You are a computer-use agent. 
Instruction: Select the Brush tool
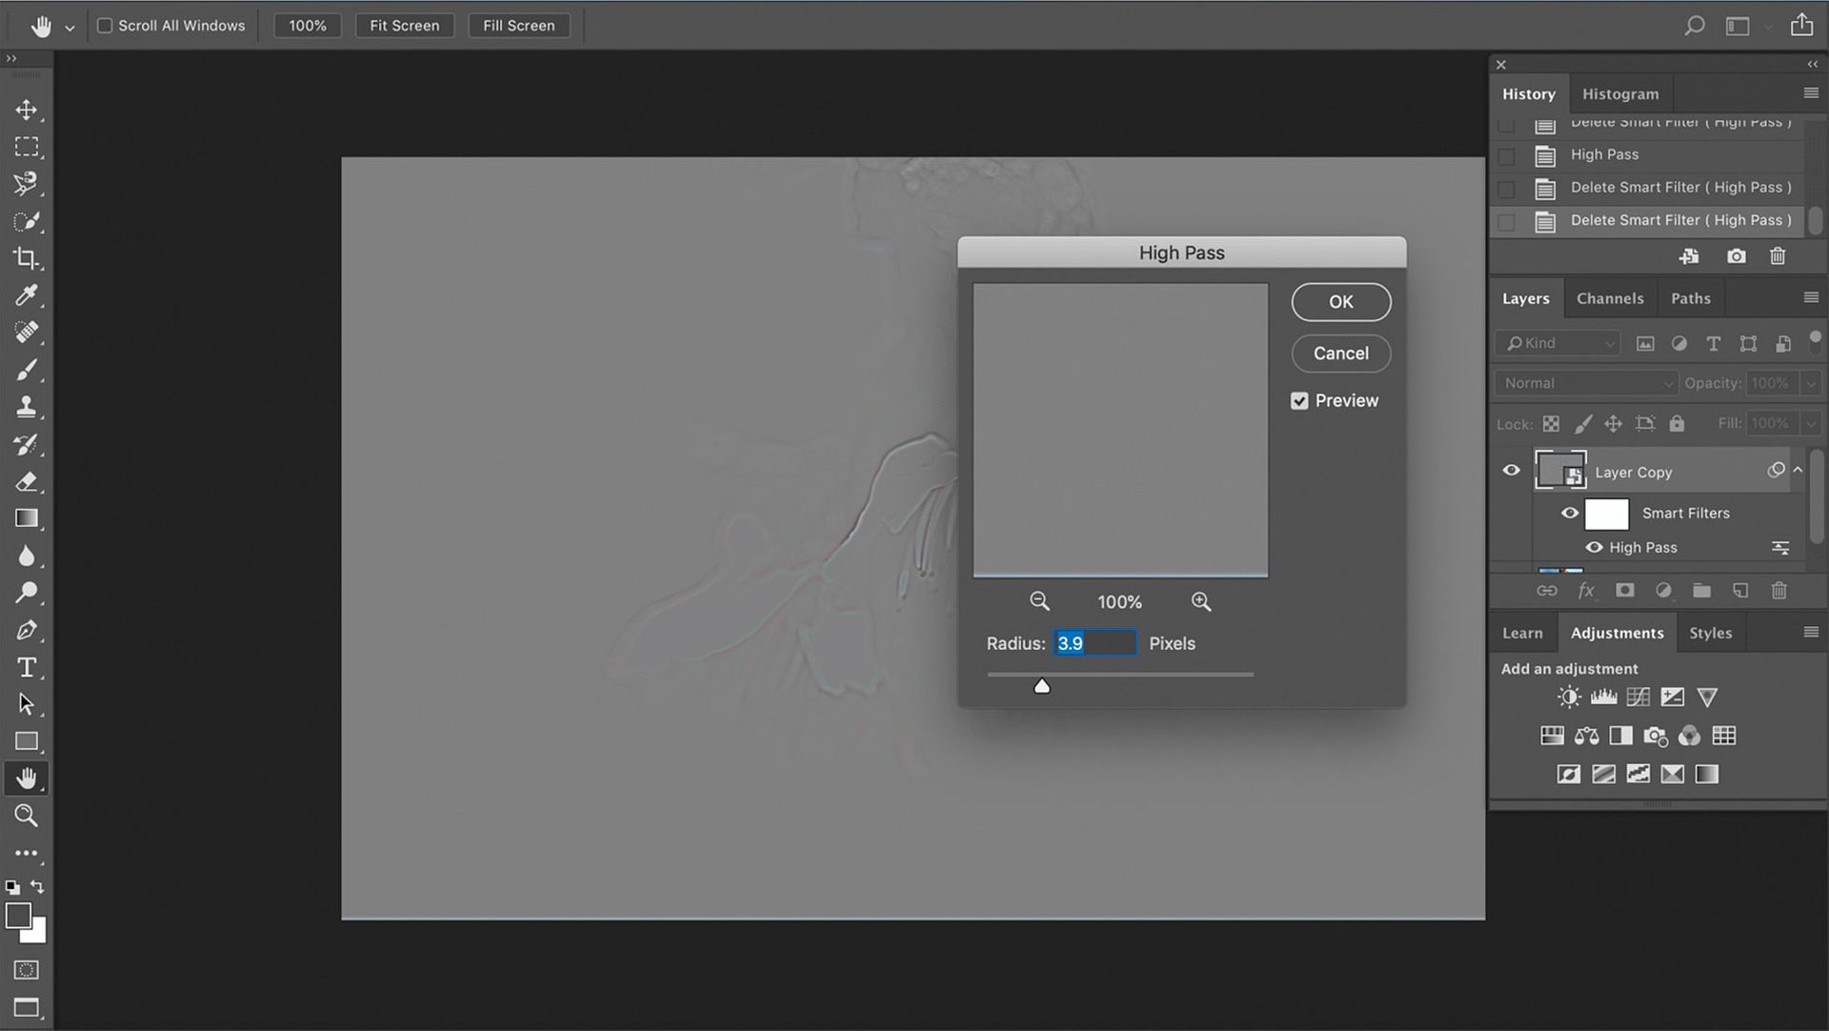[x=26, y=369]
